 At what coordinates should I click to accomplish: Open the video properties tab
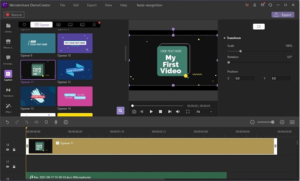pyautogui.click(x=259, y=27)
